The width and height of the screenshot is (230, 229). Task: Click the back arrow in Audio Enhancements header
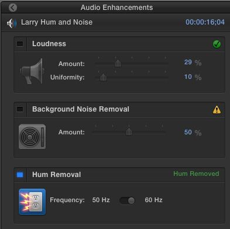(x=13, y=8)
